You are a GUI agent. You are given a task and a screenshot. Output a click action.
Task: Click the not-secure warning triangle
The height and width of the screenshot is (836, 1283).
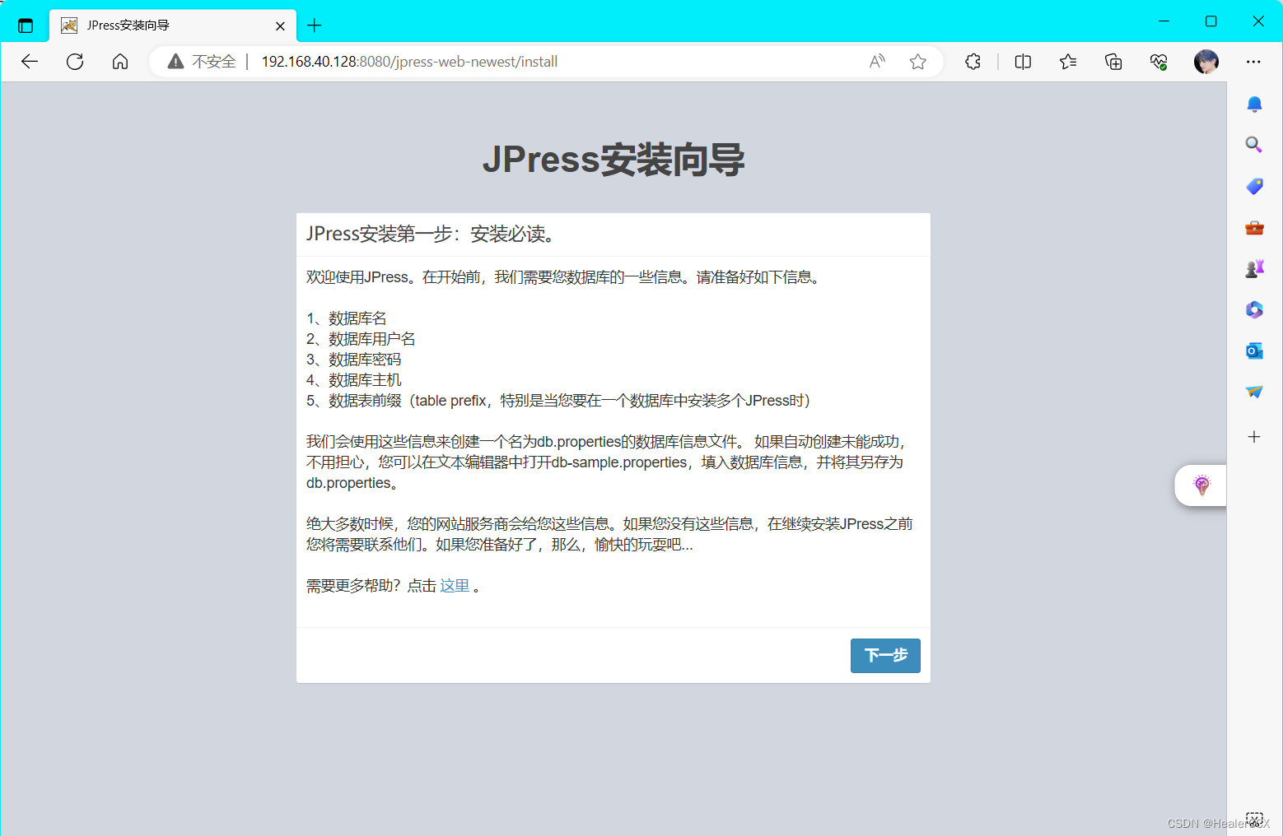(x=175, y=62)
